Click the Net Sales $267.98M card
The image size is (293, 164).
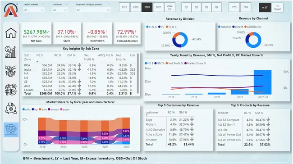coord(37,33)
